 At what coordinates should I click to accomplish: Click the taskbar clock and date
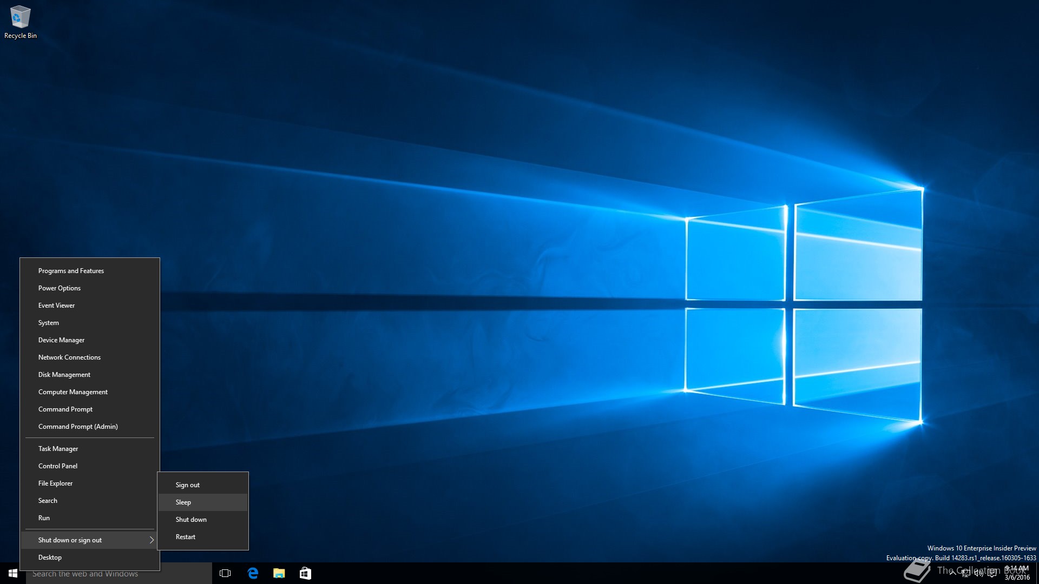[1017, 573]
